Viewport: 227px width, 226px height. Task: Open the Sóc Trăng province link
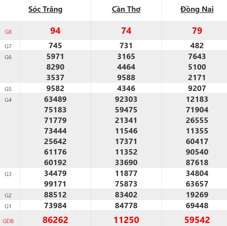[45, 9]
